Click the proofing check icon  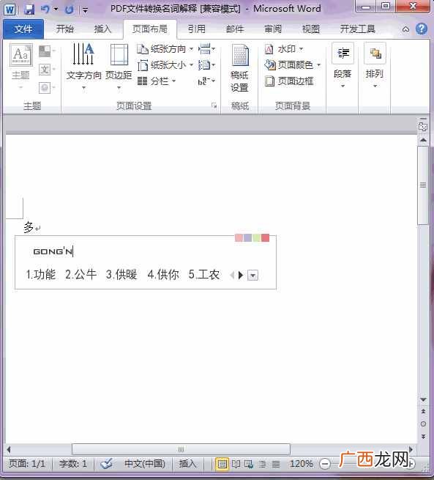(x=106, y=464)
